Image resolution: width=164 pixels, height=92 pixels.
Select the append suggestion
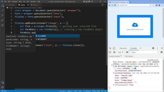(x=57, y=36)
